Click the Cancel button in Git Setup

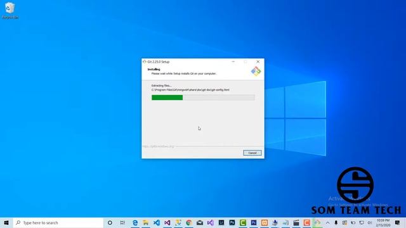point(252,153)
